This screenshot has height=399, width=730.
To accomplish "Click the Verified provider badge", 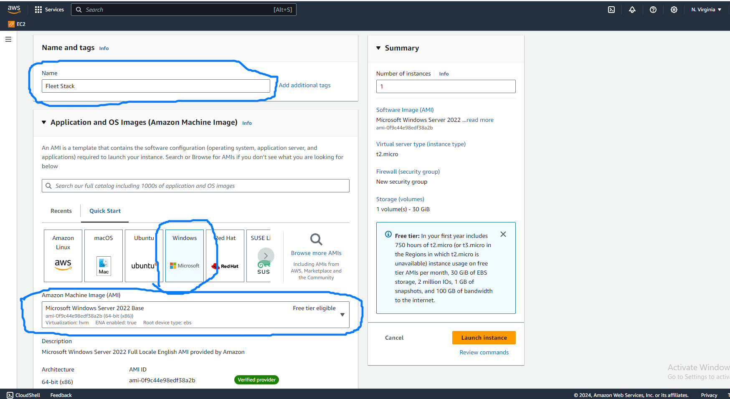I will [256, 380].
